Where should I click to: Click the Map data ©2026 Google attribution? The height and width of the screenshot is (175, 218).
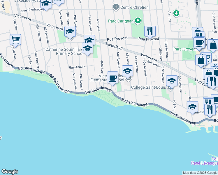(x=200, y=173)
